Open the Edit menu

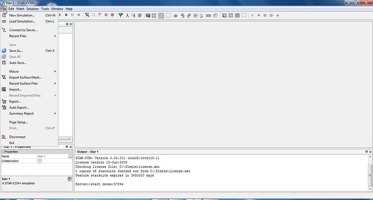click(x=11, y=9)
